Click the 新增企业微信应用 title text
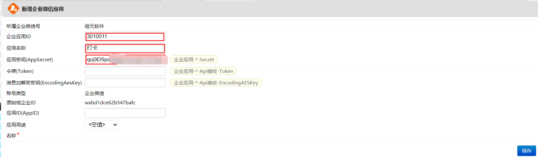This screenshot has height=157, width=538. click(43, 9)
